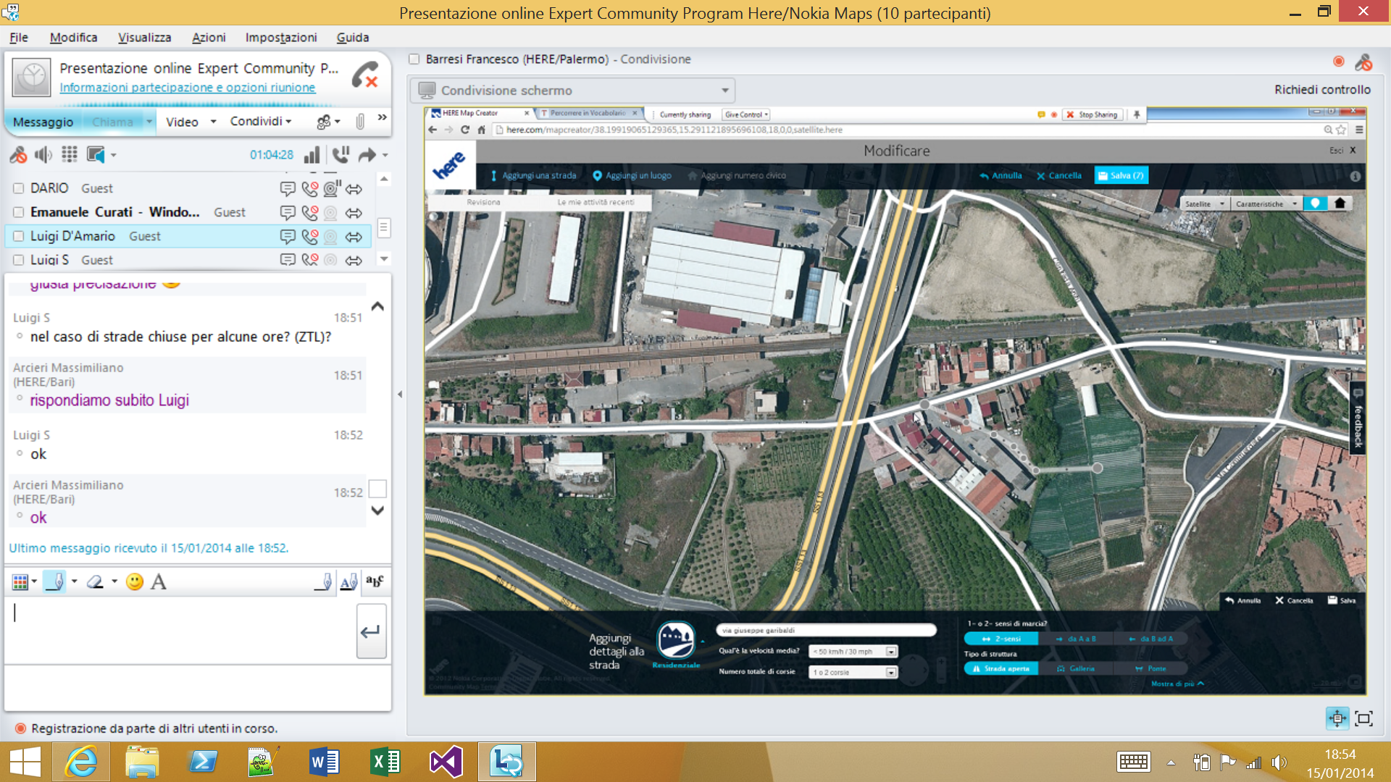Select the eraser tool
The image size is (1391, 782).
tap(95, 582)
